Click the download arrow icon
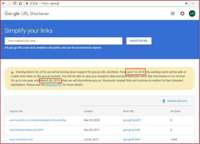Screen dimensions: 200x144 click(164, 101)
